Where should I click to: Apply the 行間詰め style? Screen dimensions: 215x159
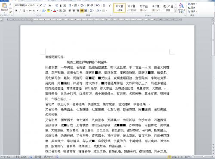[x=132, y=8]
